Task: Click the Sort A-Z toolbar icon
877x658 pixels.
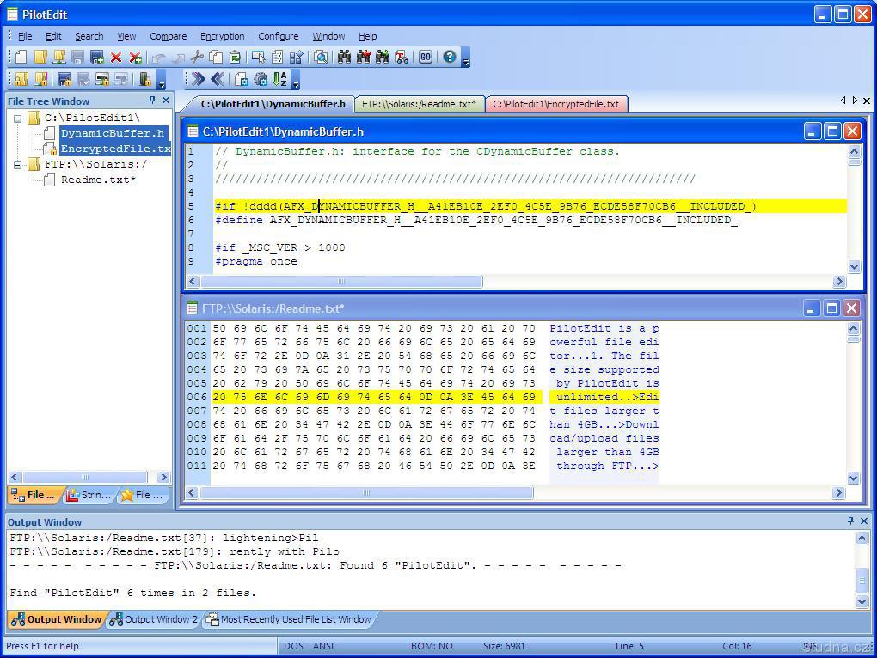Action: click(279, 80)
